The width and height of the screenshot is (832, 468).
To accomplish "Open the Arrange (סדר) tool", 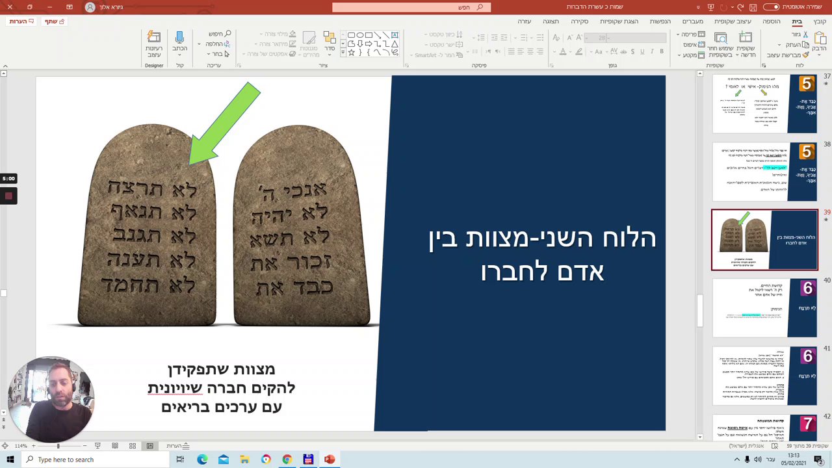I will coord(329,42).
